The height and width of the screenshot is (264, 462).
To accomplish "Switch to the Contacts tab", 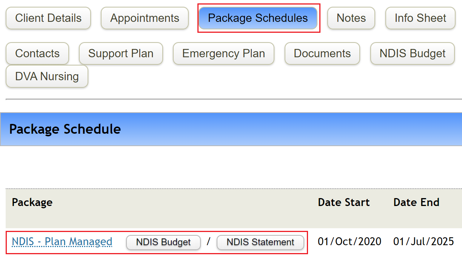I will (37, 53).
